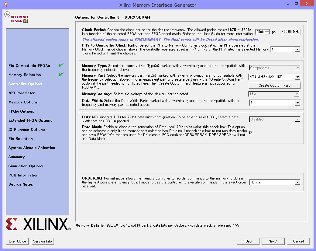Image resolution: width=316 pixels, height=251 pixels.
Task: Click the Create Custom Part button
Action: coord(274,85)
